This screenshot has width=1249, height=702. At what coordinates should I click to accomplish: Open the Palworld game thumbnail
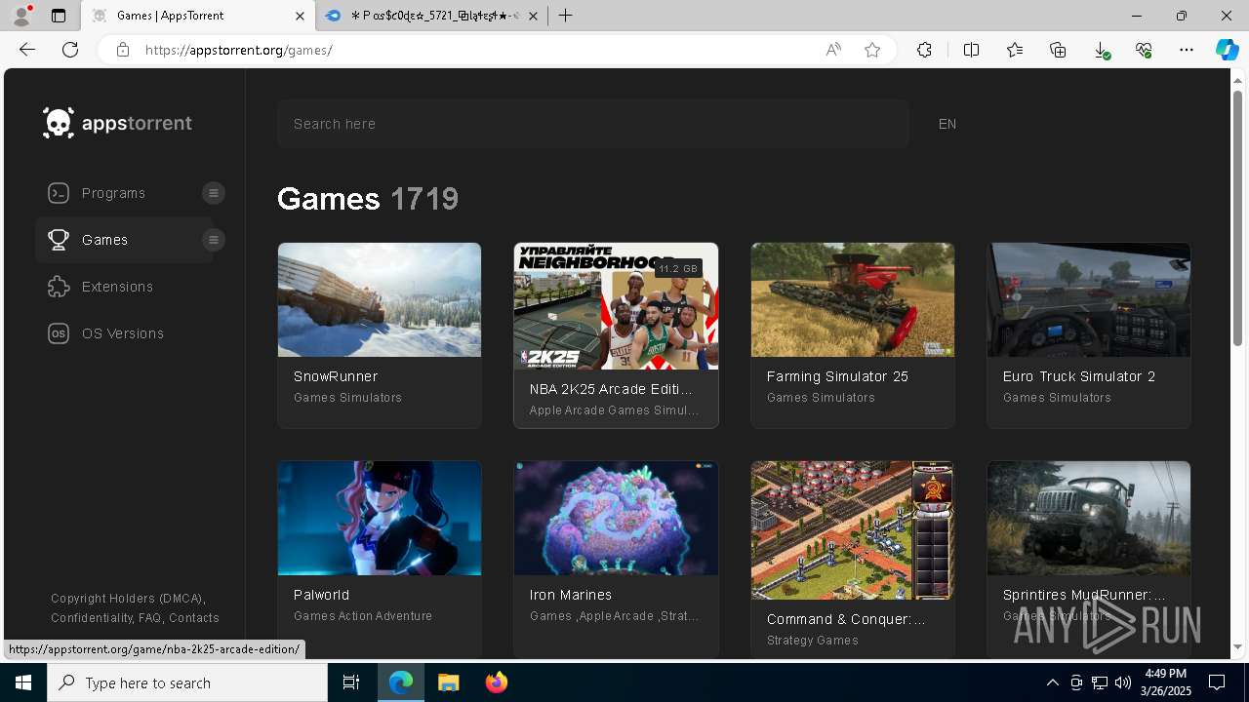[x=380, y=518]
